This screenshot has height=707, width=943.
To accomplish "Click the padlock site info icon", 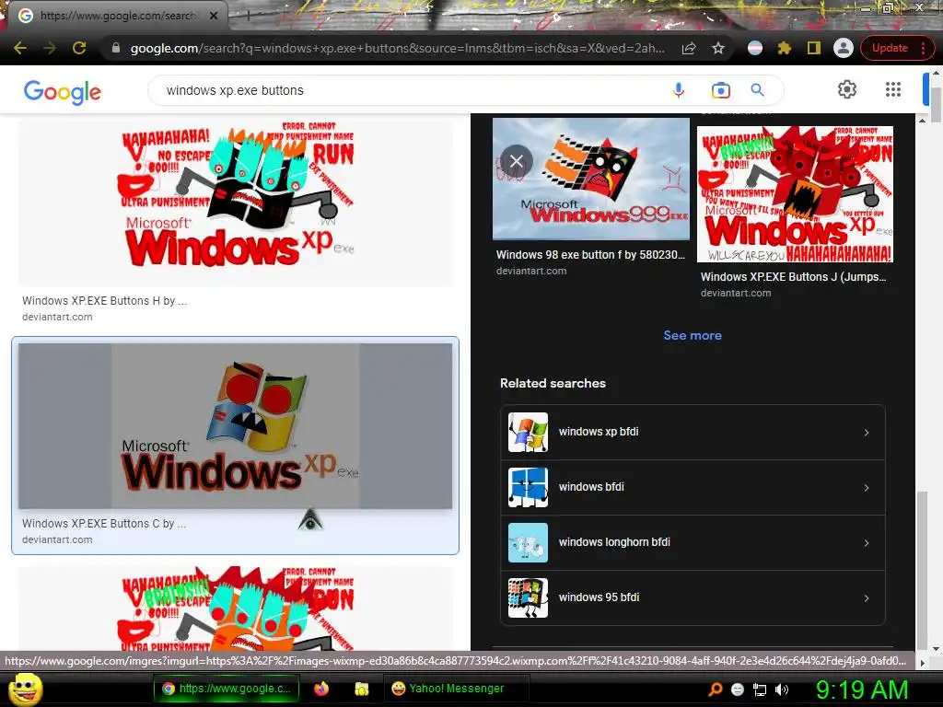I will [116, 48].
